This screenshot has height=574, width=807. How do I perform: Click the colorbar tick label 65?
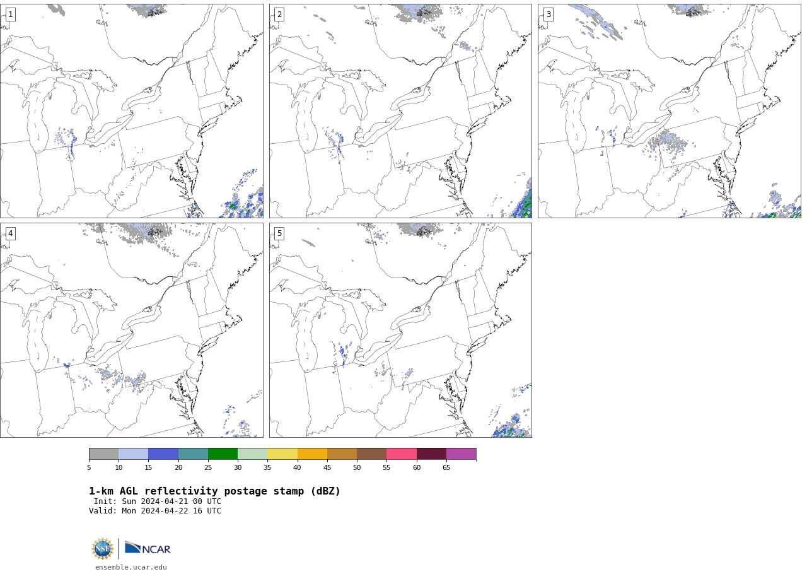(446, 467)
